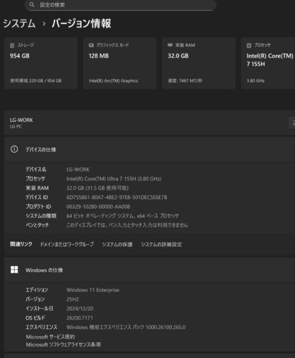Image resolution: width=295 pixels, height=358 pixels.
Task: Select the LG-WORK device name value
Action: coord(78,169)
